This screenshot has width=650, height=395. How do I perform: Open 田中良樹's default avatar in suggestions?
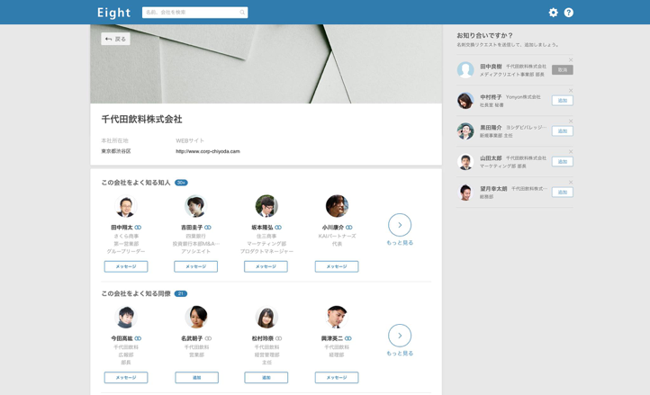point(465,70)
